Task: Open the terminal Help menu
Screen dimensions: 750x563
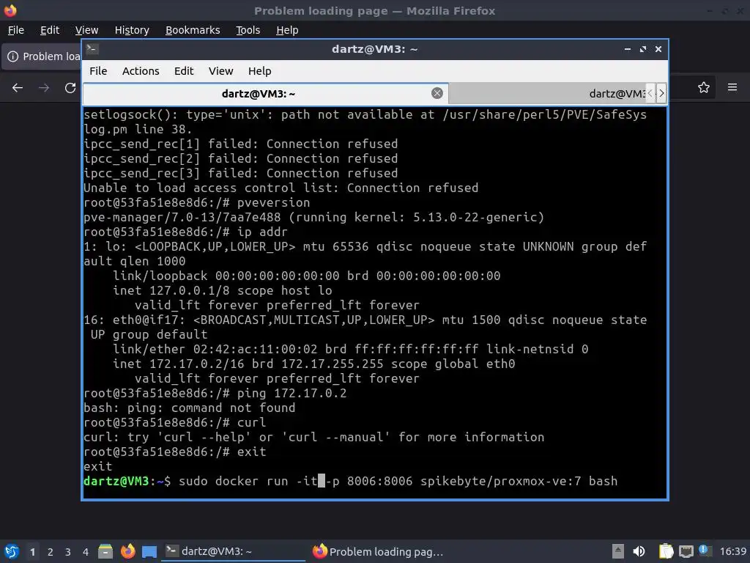Action: [x=260, y=71]
